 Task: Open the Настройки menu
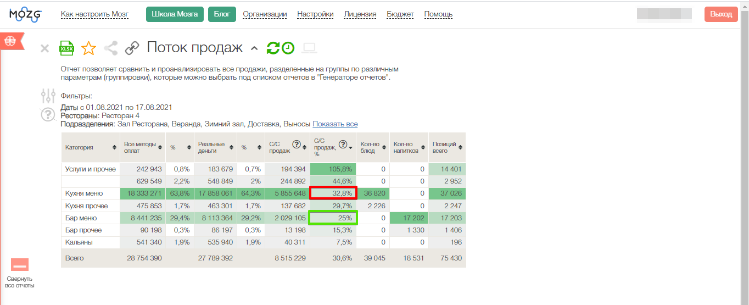pyautogui.click(x=315, y=14)
